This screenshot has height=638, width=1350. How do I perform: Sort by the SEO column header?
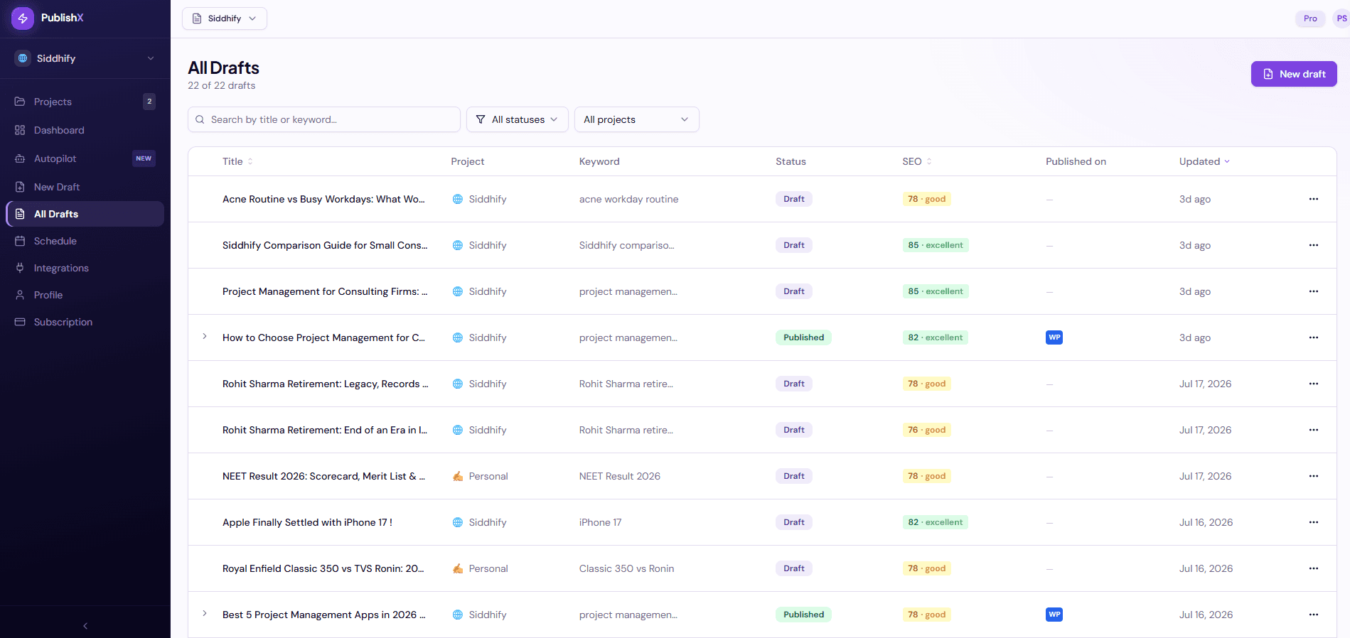tap(917, 161)
